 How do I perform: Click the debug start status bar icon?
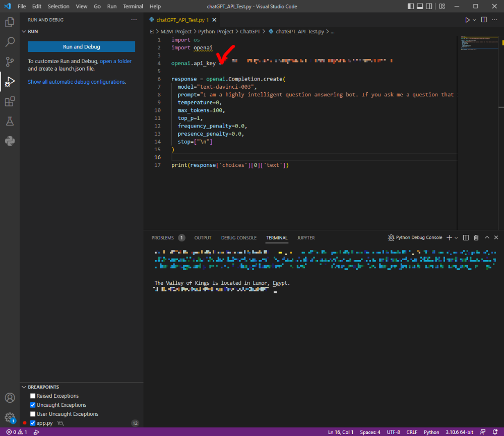point(36,432)
